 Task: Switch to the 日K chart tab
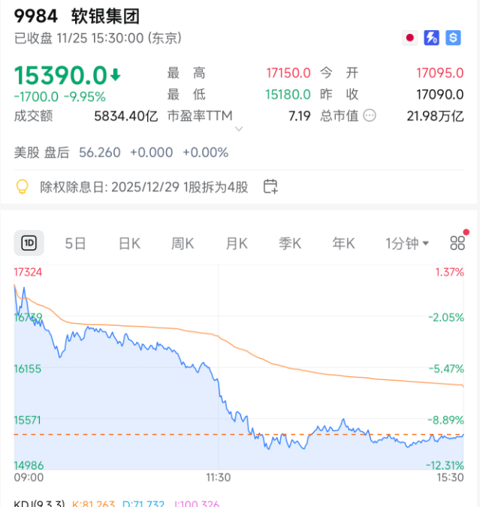129,243
